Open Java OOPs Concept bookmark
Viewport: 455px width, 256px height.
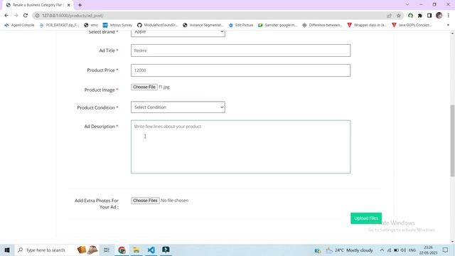pyautogui.click(x=412, y=26)
